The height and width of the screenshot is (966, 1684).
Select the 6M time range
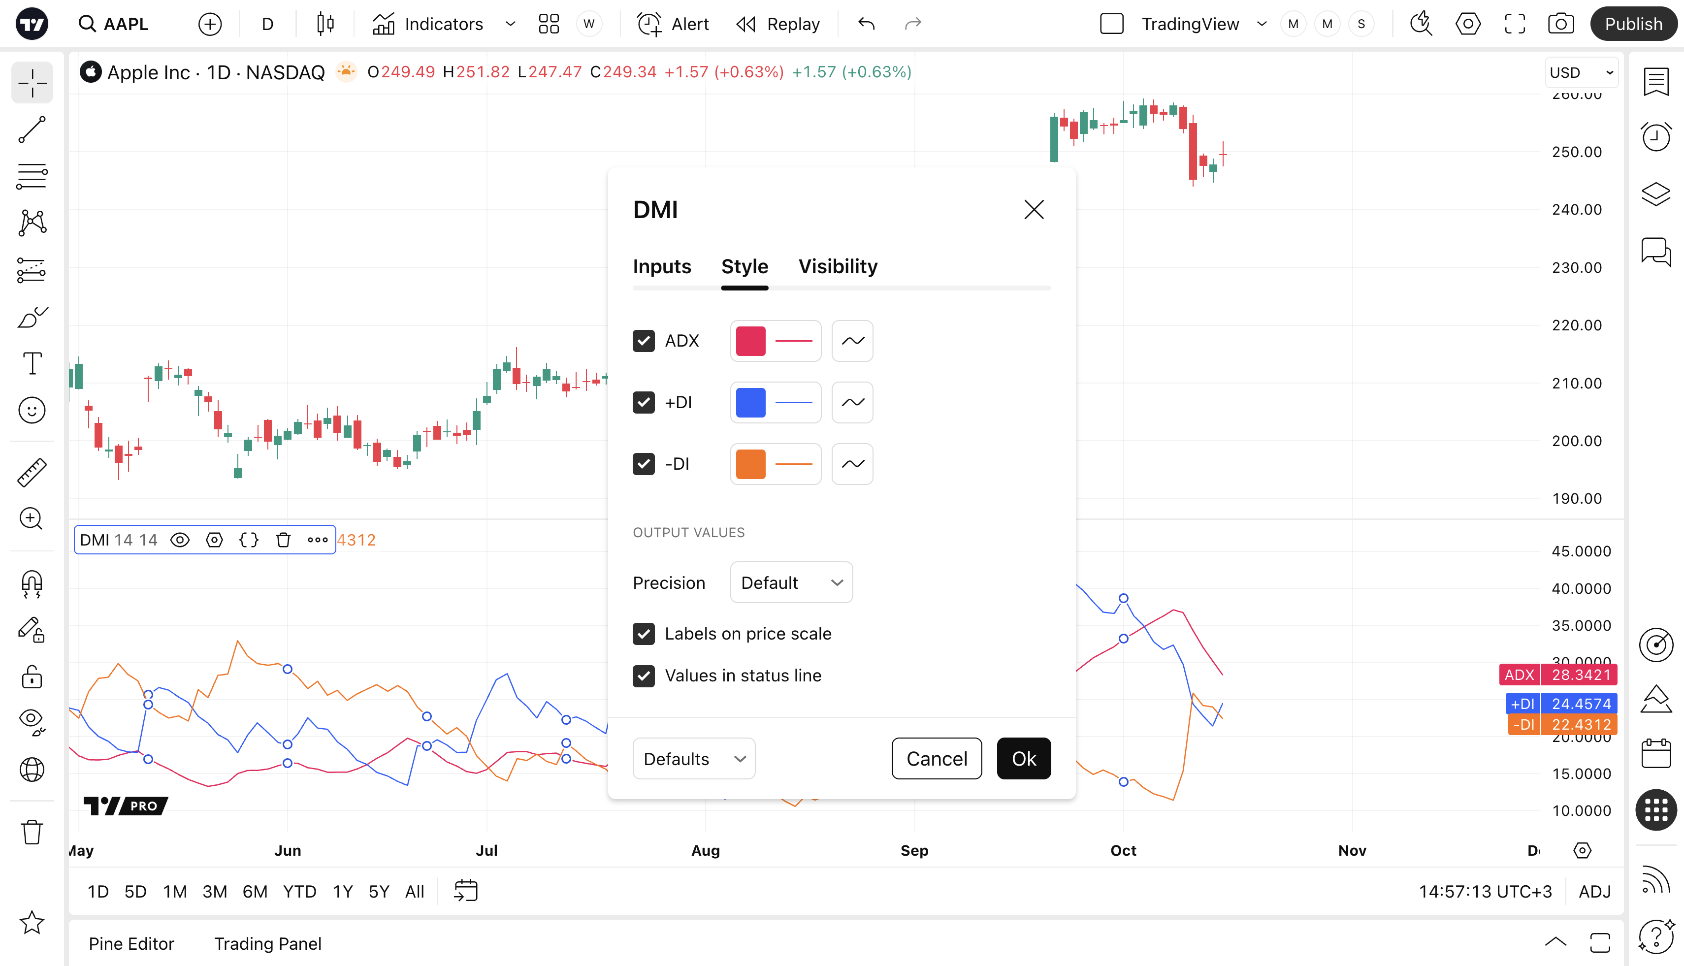click(x=255, y=892)
